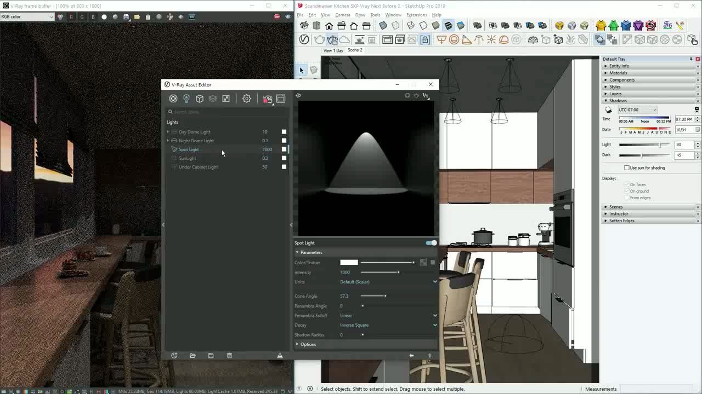Image resolution: width=702 pixels, height=394 pixels.
Task: Select the Materials icon in V-Ray Asset Editor
Action: (x=173, y=99)
